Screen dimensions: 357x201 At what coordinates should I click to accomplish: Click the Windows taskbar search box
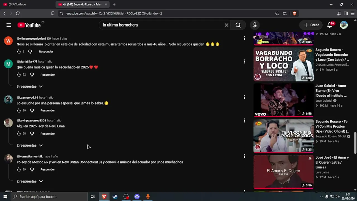[x=49, y=197]
